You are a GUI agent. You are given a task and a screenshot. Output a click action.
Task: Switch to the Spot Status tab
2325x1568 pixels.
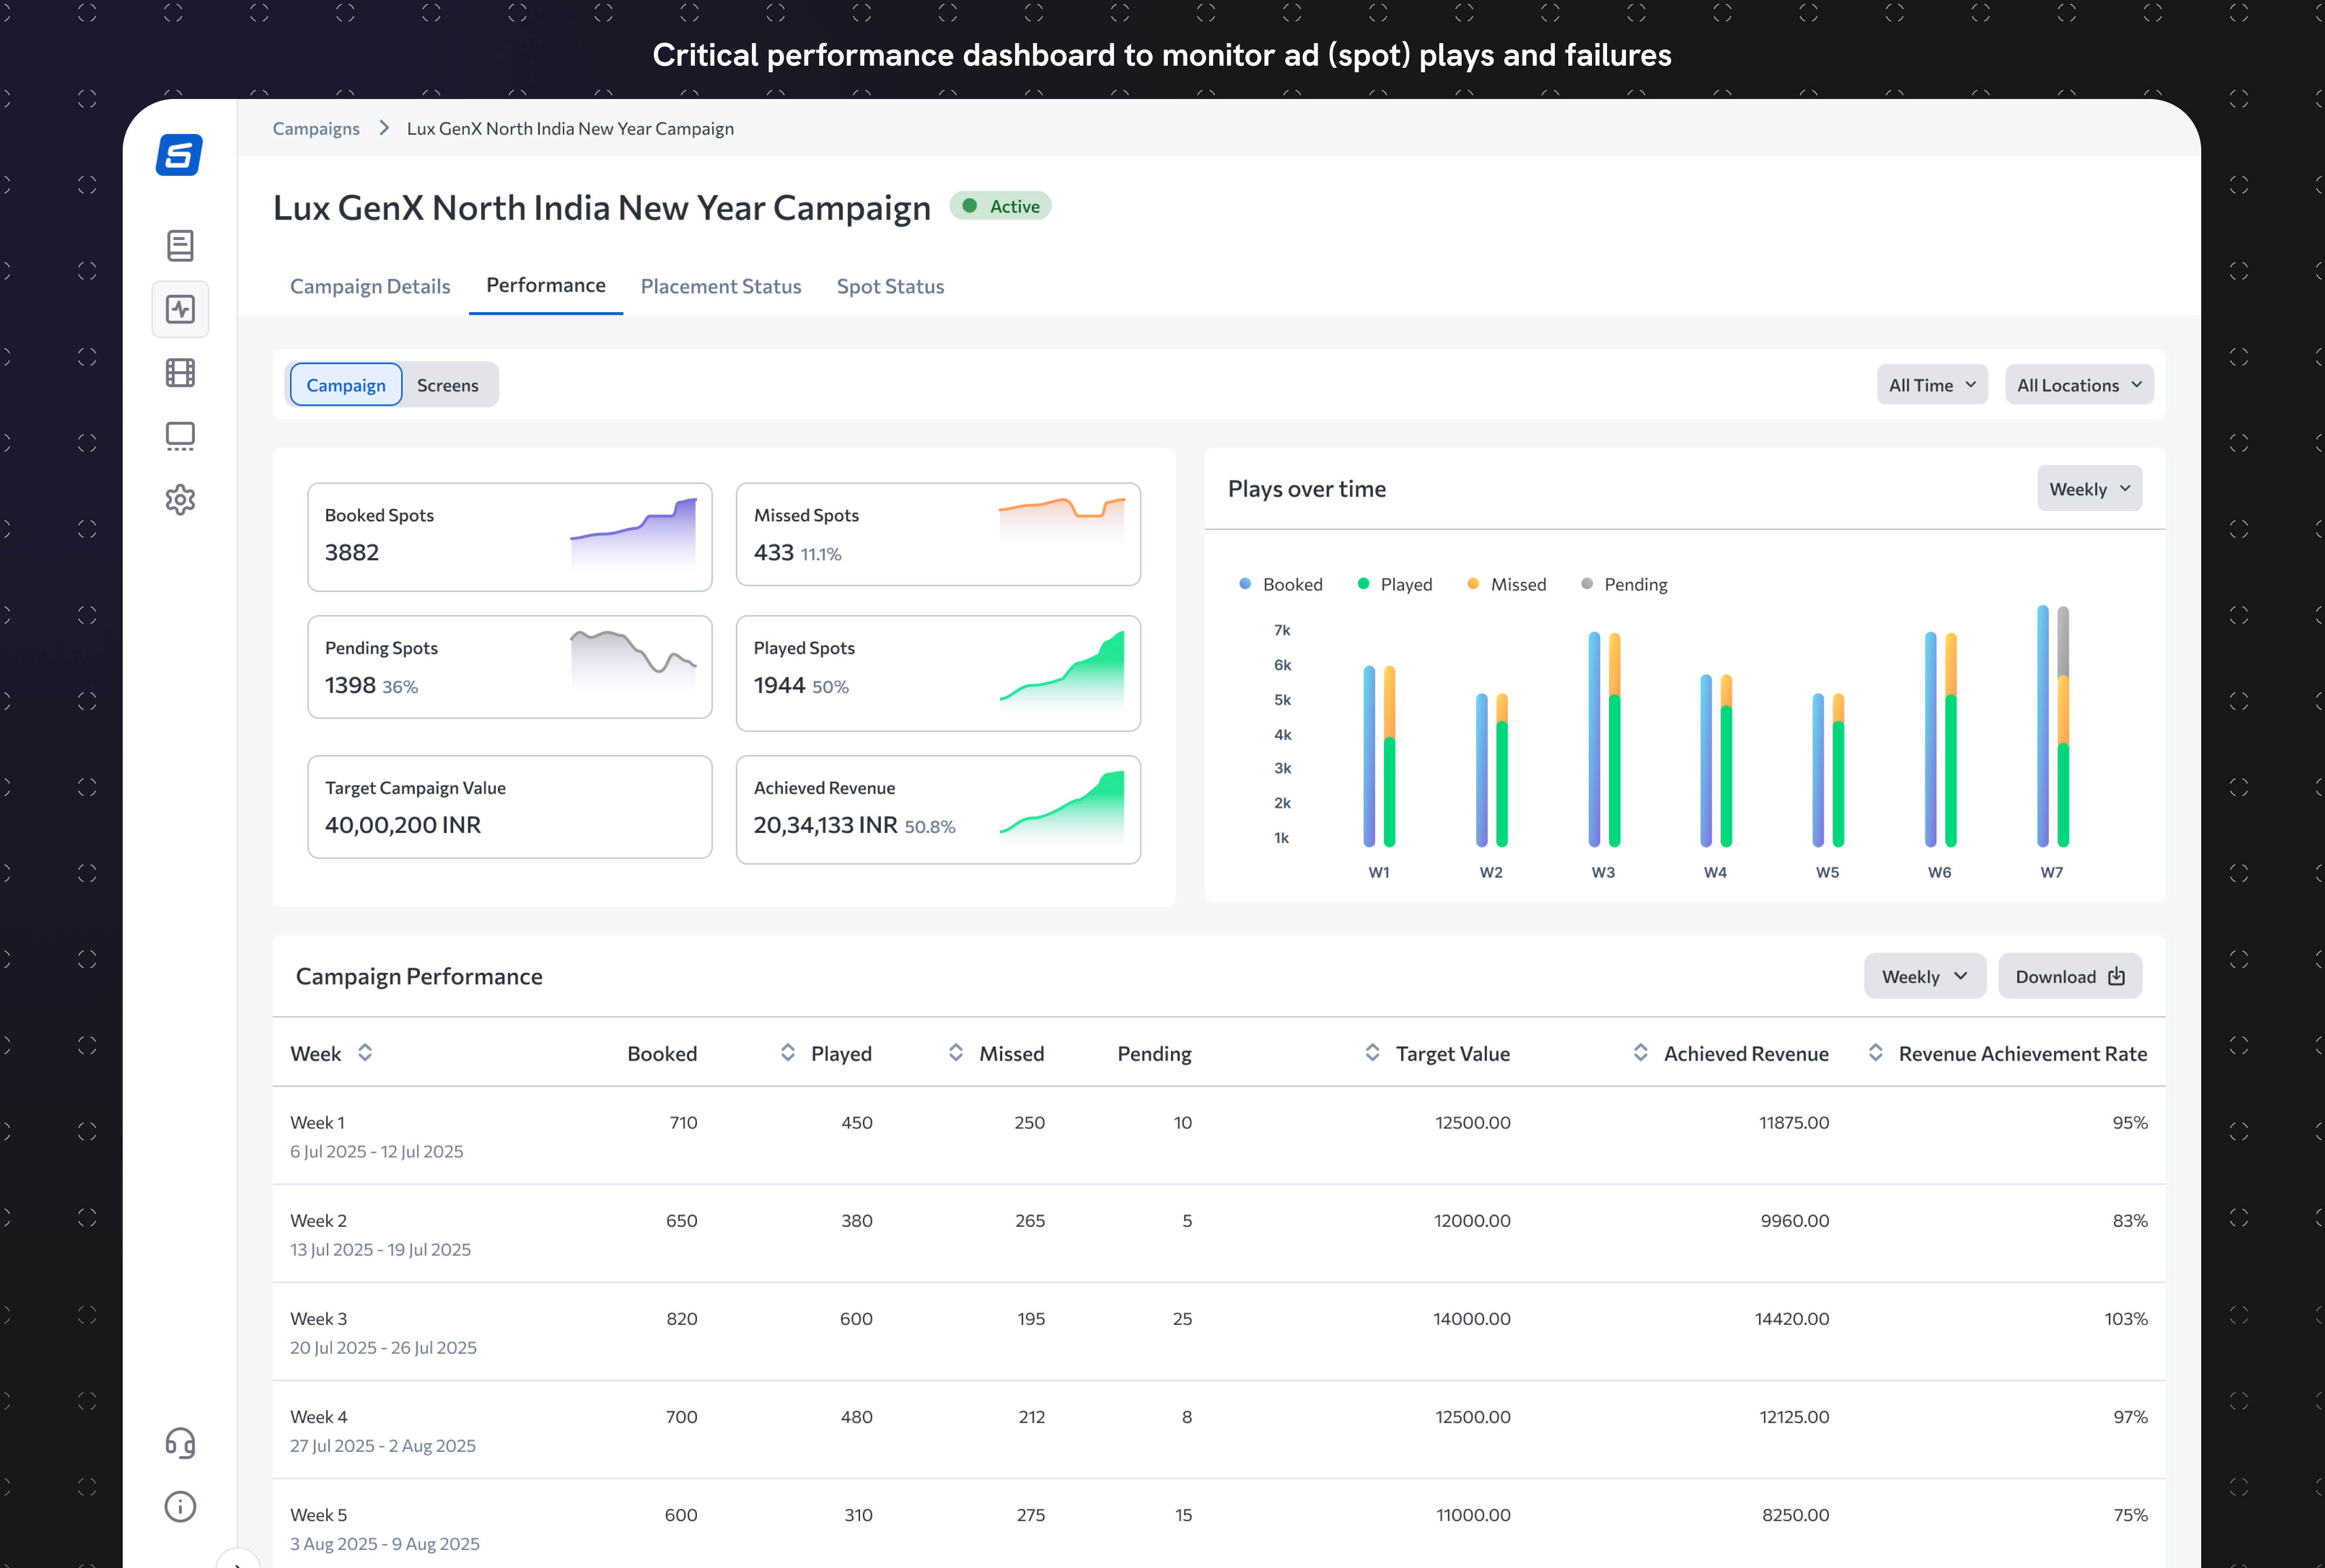pyautogui.click(x=890, y=286)
